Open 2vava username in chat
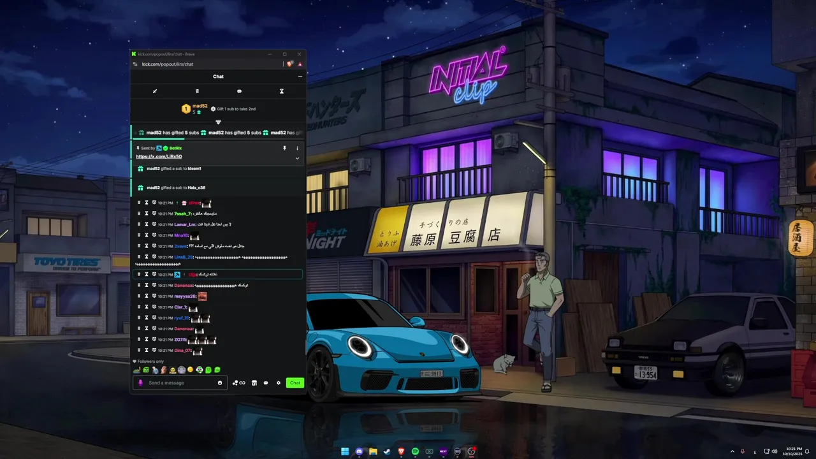816x459 pixels. click(180, 246)
